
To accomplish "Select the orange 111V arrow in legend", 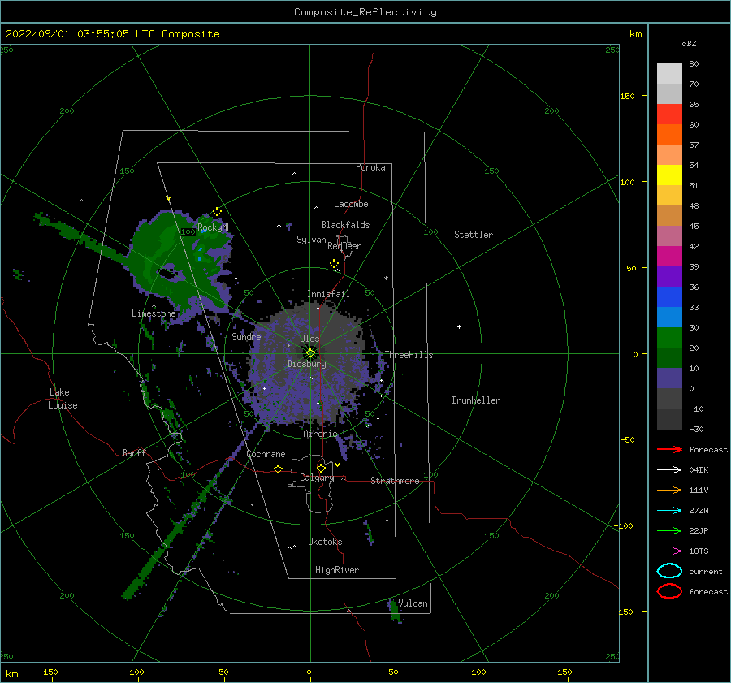I will pos(669,490).
